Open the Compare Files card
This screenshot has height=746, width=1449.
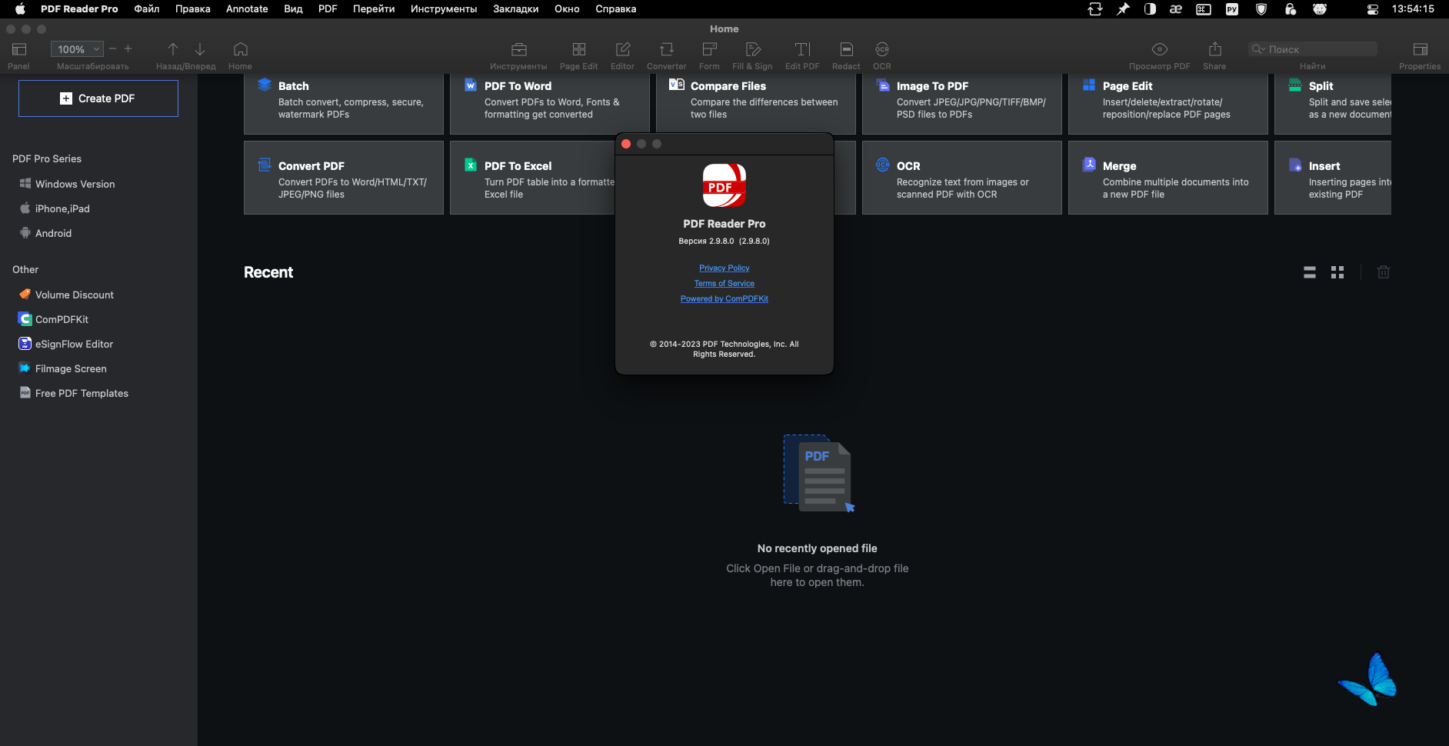(x=756, y=104)
